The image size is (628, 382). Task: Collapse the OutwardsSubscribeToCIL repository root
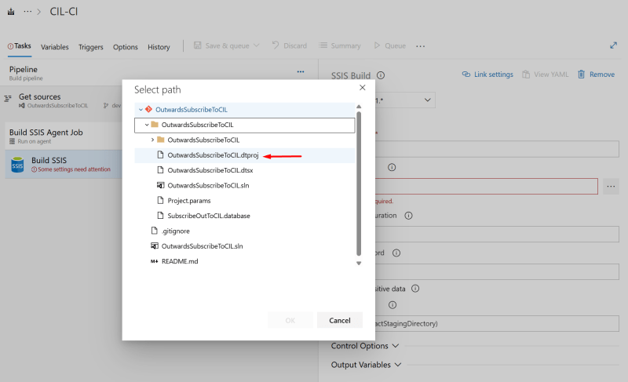141,110
